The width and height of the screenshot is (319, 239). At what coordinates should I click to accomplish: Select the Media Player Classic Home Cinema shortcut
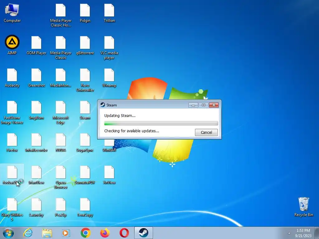pyautogui.click(x=61, y=16)
